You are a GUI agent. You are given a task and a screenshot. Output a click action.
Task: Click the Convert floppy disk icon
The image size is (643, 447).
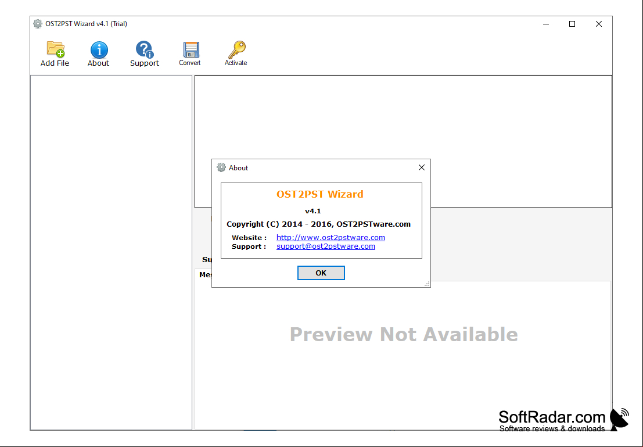pyautogui.click(x=191, y=49)
